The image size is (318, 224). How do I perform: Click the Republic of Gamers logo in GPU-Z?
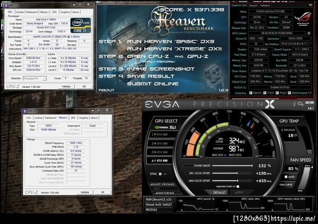303,19
